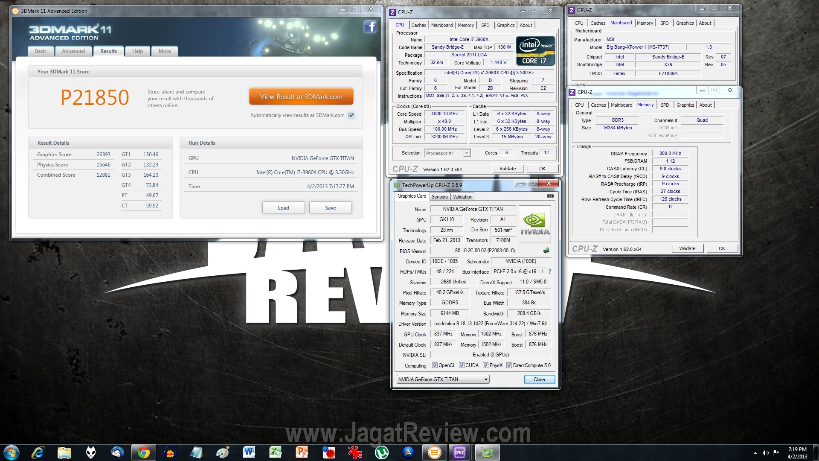Click the Save button in Run Details

(330, 208)
